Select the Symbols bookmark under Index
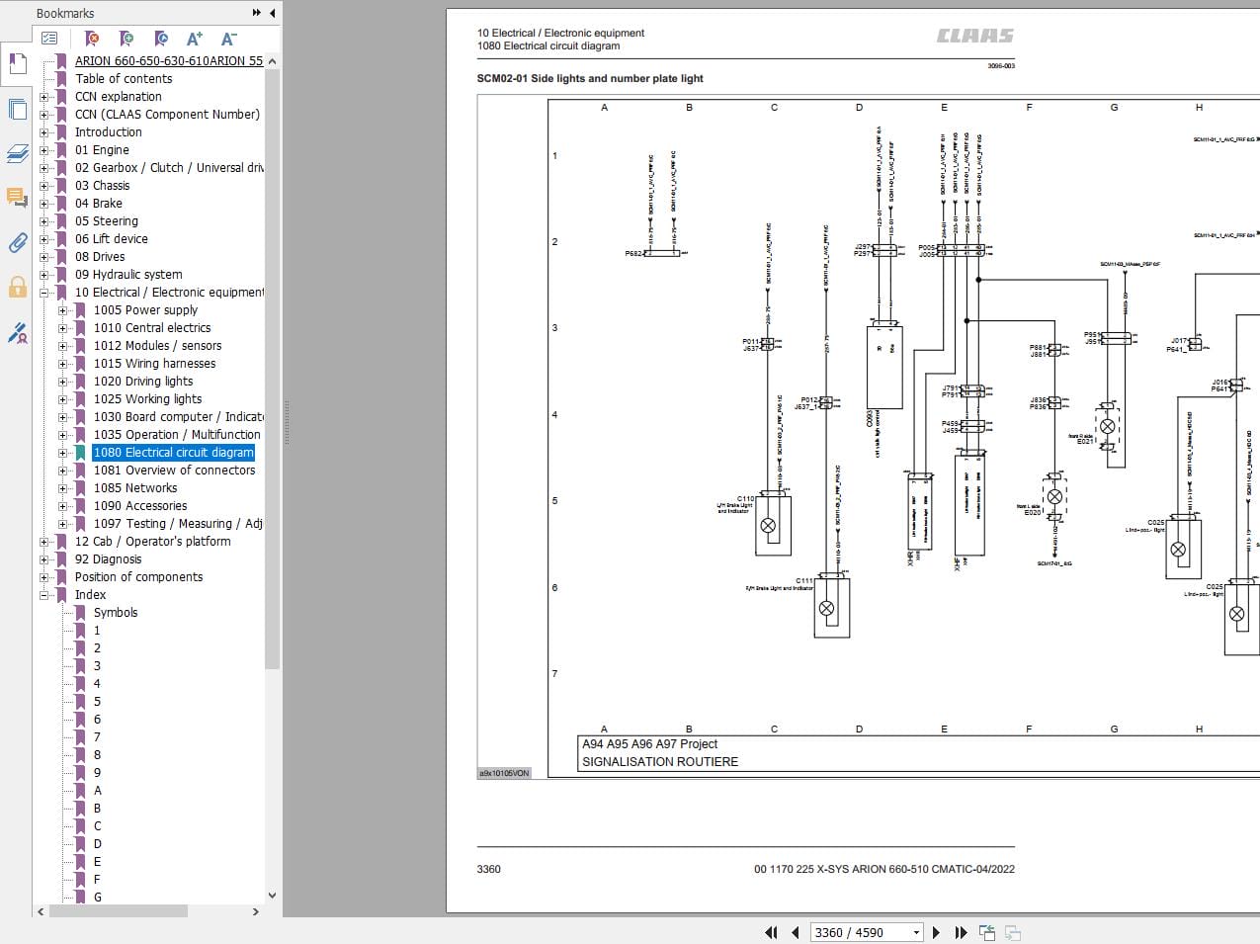The height and width of the screenshot is (944, 1260). pyautogui.click(x=116, y=613)
